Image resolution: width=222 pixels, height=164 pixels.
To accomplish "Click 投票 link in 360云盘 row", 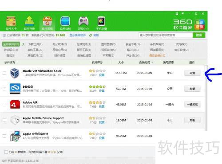I will pyautogui.click(x=102, y=91).
